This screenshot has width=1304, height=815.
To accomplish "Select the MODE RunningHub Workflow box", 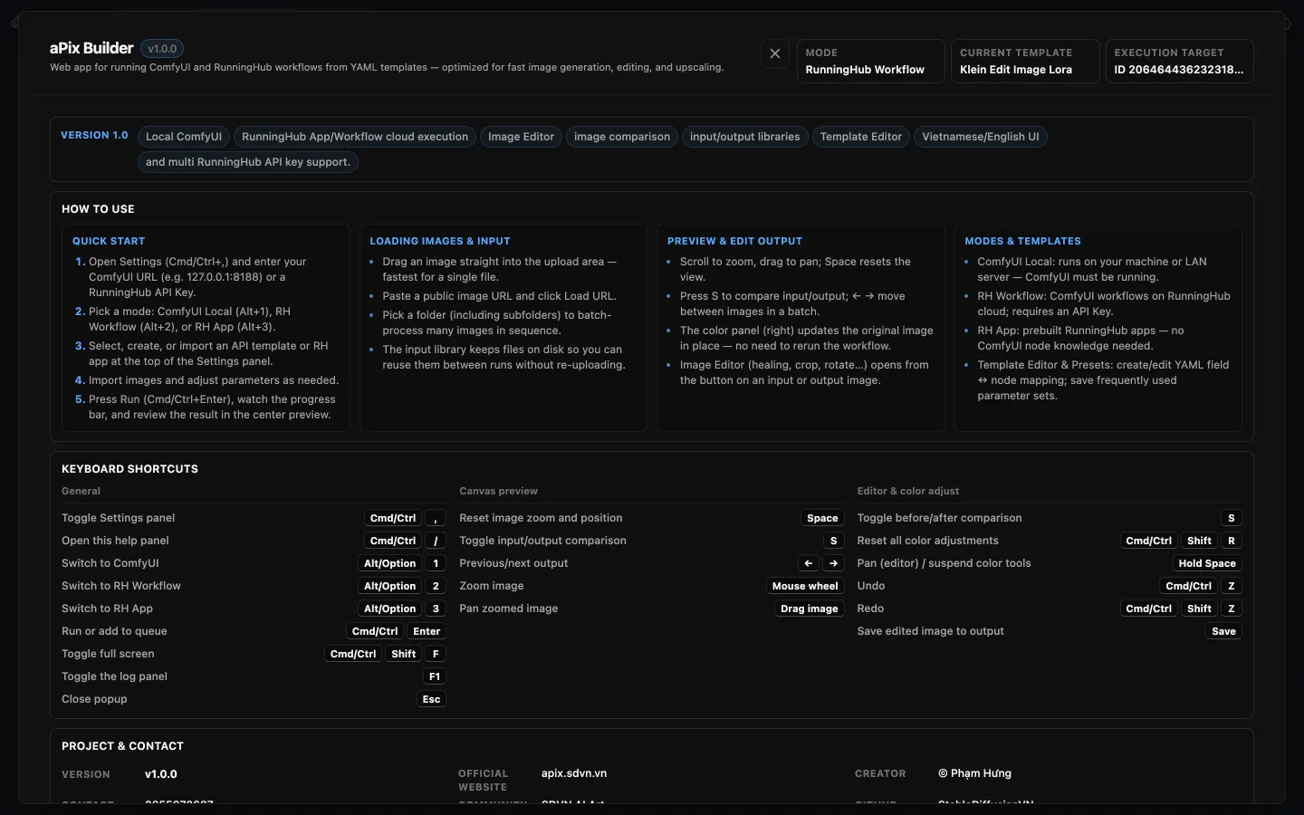I will click(870, 61).
